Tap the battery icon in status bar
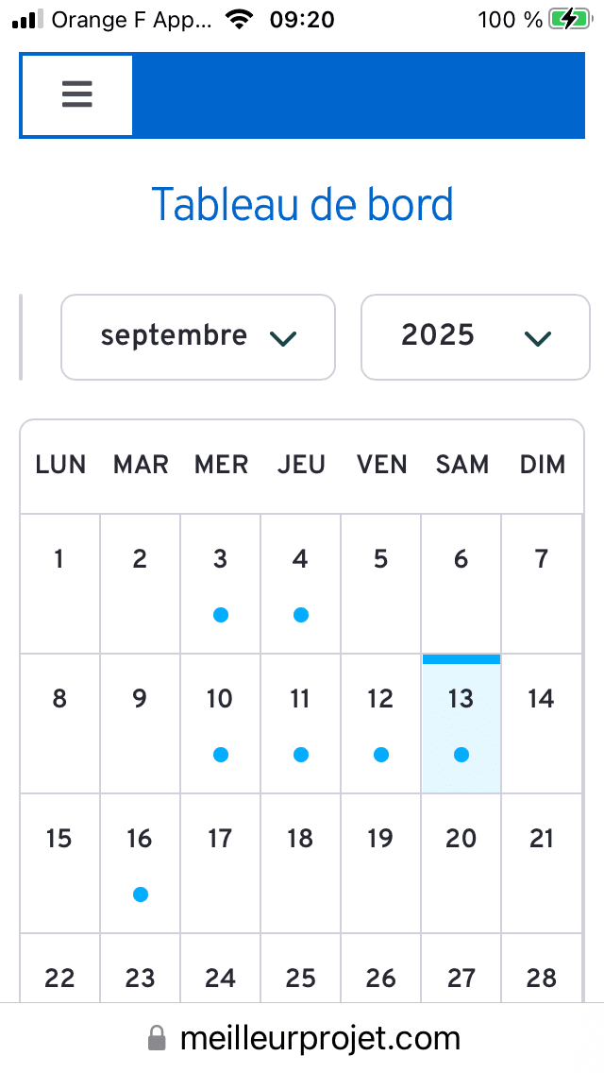This screenshot has height=1073, width=604. (569, 19)
